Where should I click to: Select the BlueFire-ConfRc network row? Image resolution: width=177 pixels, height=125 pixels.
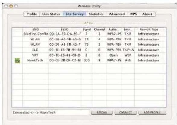tap(89, 34)
